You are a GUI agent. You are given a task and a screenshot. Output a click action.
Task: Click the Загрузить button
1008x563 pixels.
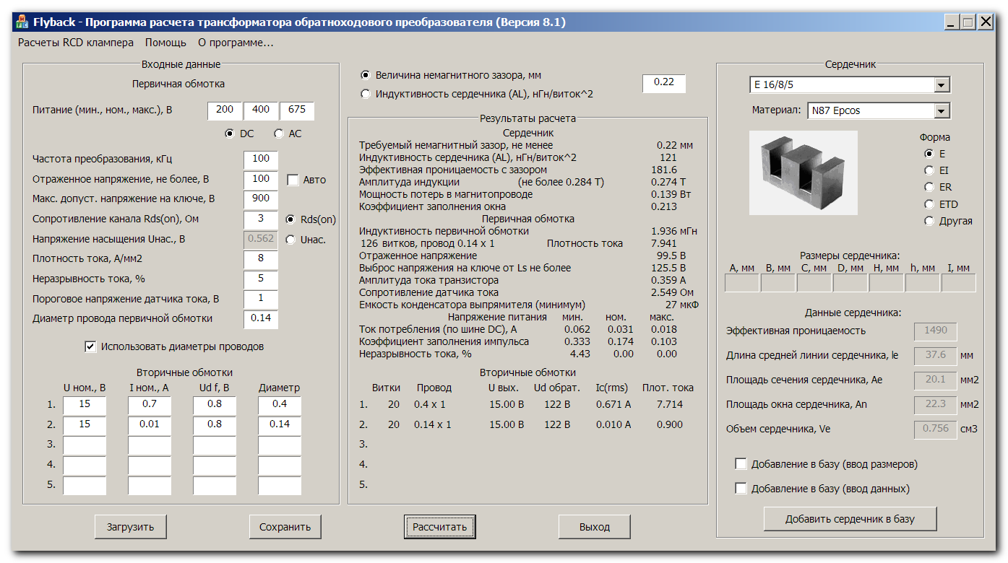131,527
